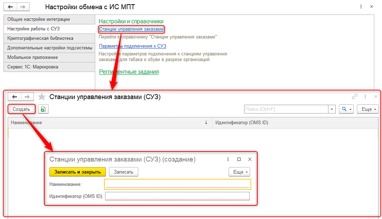Open Общие настройки интеграции tab
Image resolution: width=382 pixels, height=219 pixels.
pos(49,19)
